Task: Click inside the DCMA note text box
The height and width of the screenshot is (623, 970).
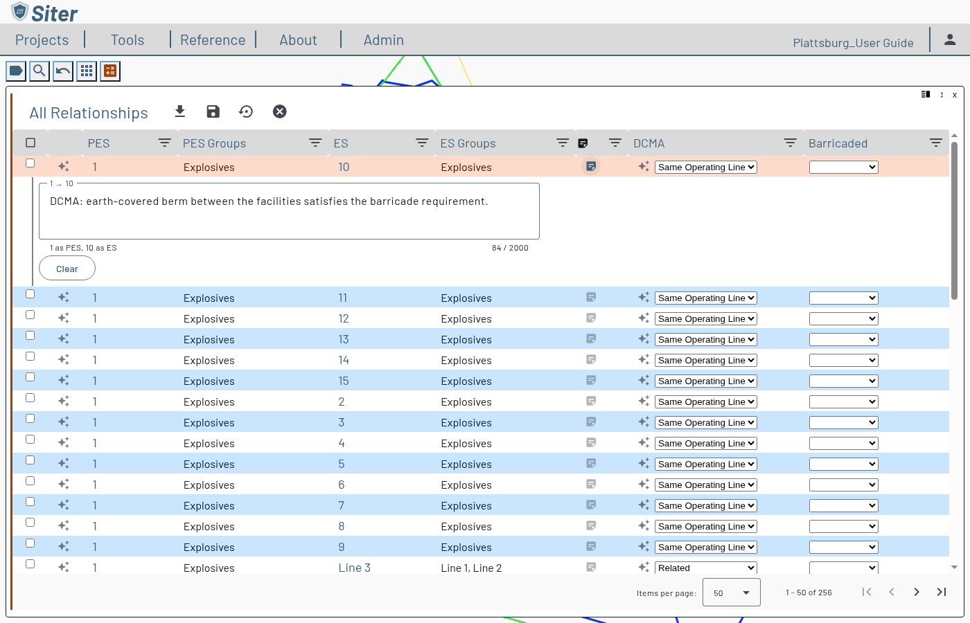Action: coord(289,211)
